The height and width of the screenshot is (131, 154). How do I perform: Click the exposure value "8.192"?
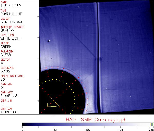click(5, 71)
